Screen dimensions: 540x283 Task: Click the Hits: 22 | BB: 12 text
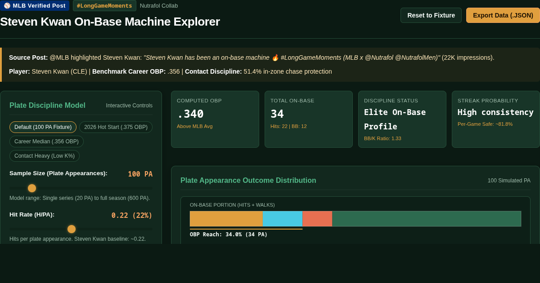click(x=288, y=126)
